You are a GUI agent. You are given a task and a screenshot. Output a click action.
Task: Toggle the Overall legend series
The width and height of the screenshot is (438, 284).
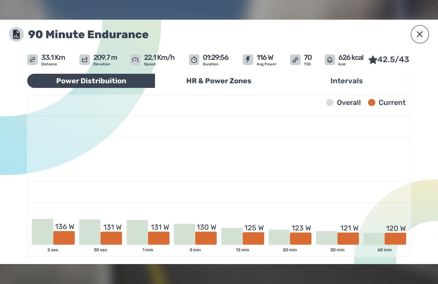[344, 103]
